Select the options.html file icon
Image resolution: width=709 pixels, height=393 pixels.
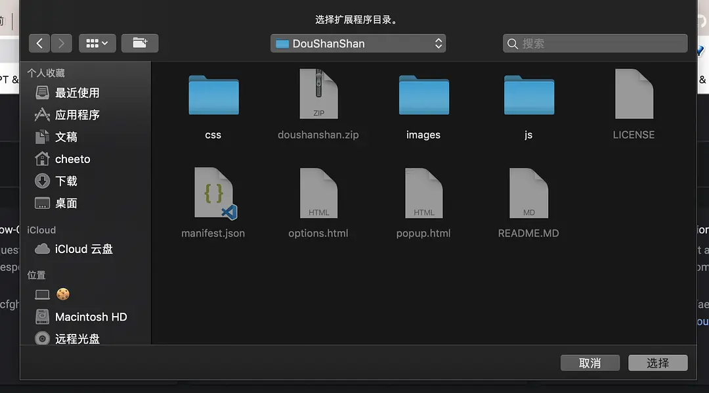[x=318, y=193]
